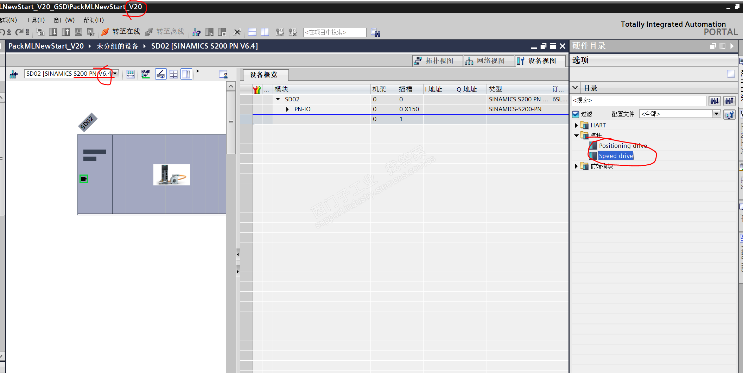Viewport: 743px width, 373px height.
Task: Click the accessible devices icon with question mark
Action: click(x=197, y=32)
